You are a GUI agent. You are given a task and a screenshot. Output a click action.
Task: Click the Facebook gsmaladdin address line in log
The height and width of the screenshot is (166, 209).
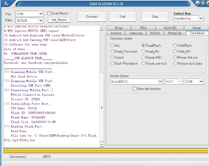pos(36,63)
